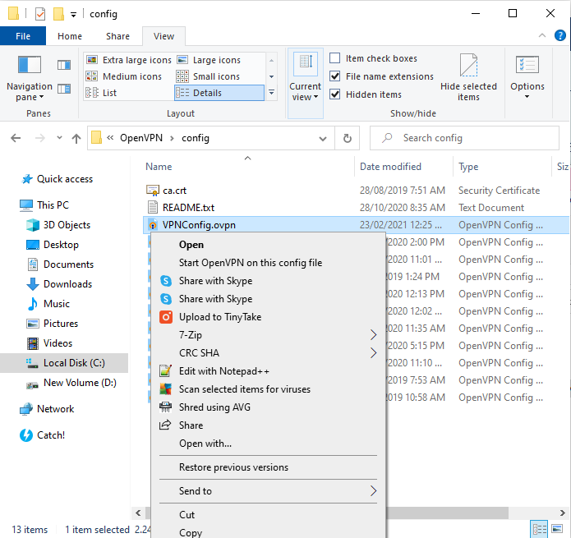The height and width of the screenshot is (538, 571).
Task: Click the Properties quick access toolbar icon
Action: (x=40, y=14)
